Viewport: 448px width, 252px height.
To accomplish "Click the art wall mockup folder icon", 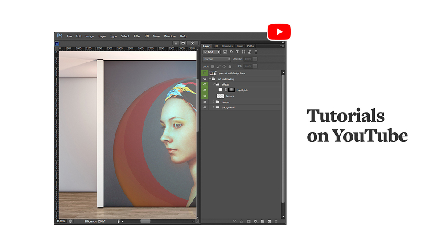I will [x=214, y=79].
